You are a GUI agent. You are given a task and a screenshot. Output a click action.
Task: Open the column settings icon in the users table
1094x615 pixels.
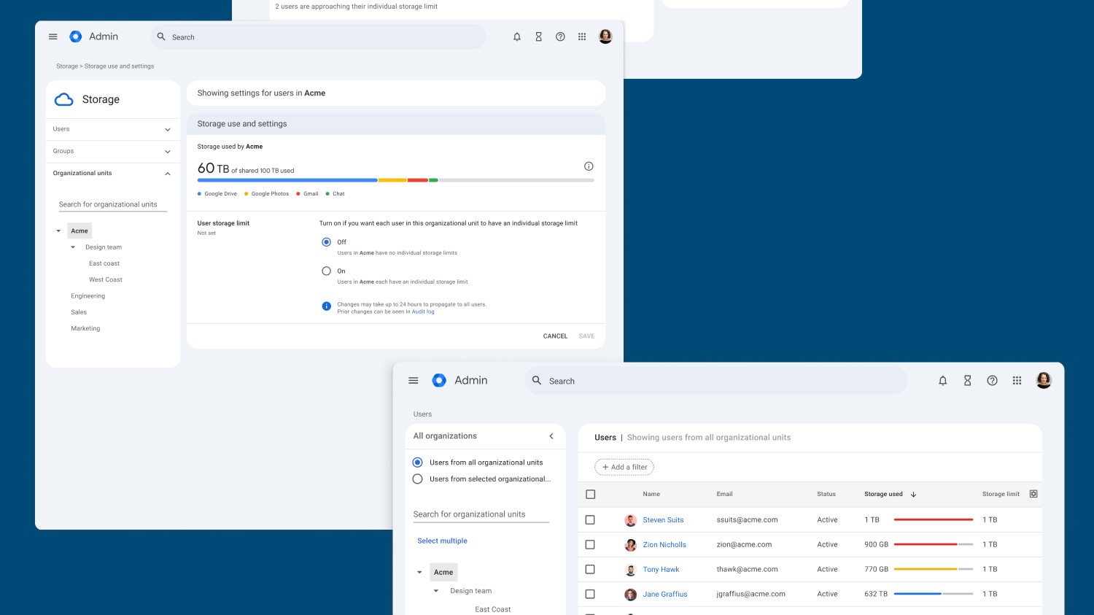point(1033,494)
